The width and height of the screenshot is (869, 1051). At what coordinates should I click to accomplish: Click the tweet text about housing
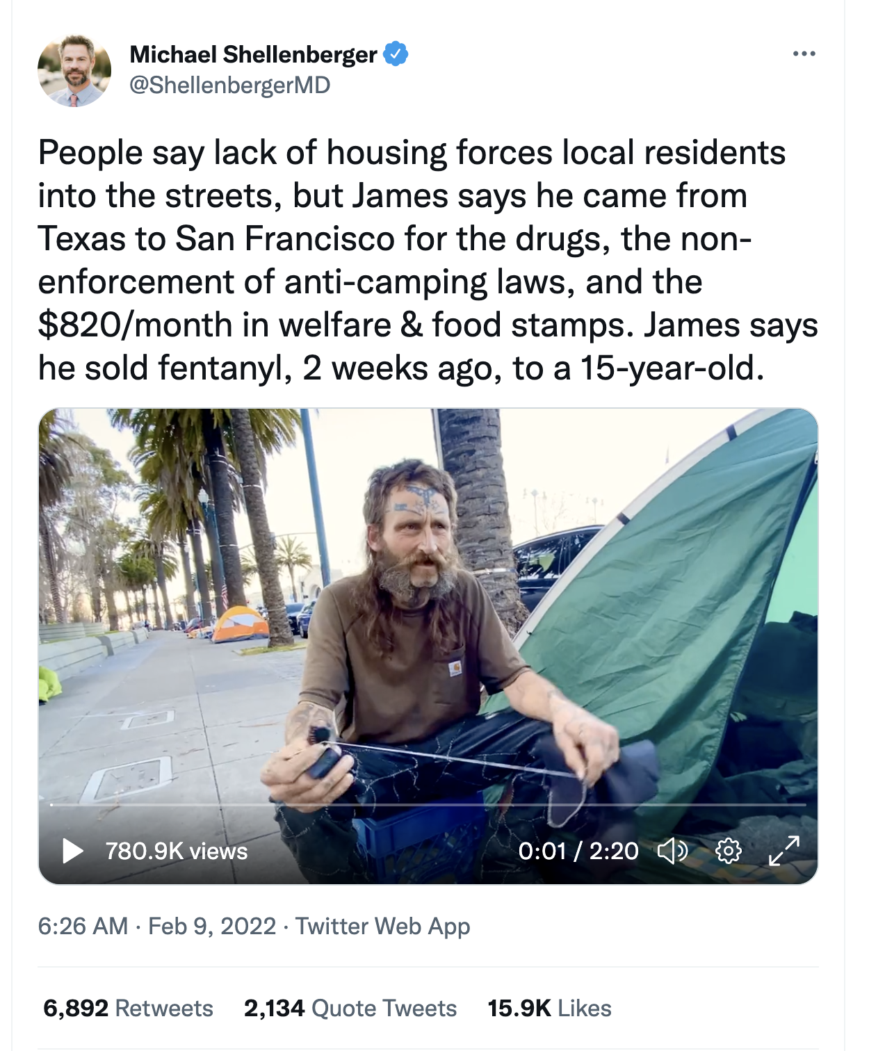pyautogui.click(x=428, y=260)
